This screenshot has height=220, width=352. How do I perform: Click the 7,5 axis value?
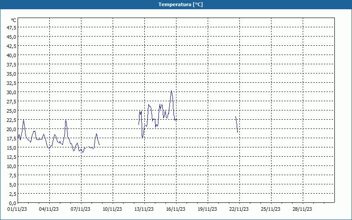(x=13, y=176)
